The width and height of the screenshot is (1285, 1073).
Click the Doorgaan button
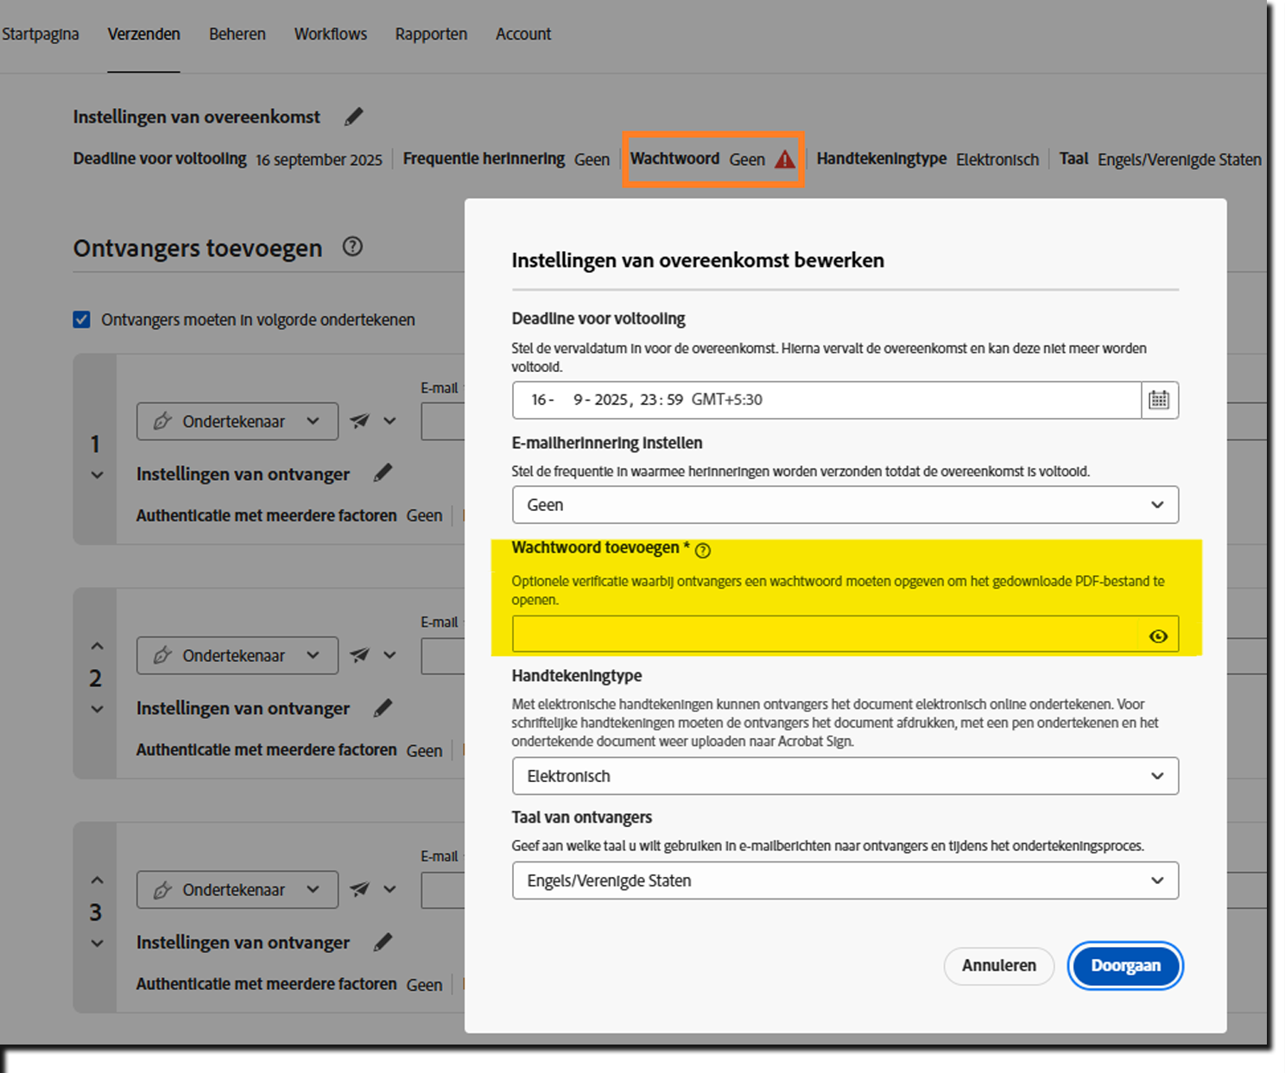[1125, 966]
